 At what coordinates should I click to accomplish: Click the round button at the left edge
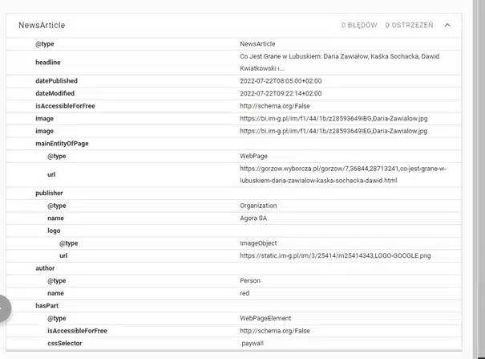(x=3, y=308)
